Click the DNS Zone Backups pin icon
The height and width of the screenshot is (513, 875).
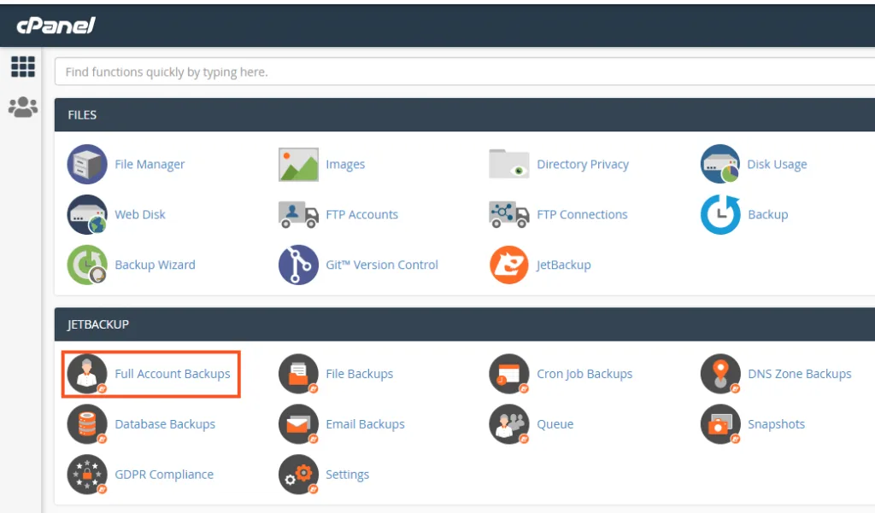(720, 374)
